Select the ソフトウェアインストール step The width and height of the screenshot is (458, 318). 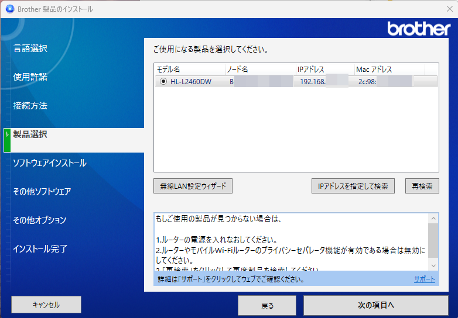(50, 163)
